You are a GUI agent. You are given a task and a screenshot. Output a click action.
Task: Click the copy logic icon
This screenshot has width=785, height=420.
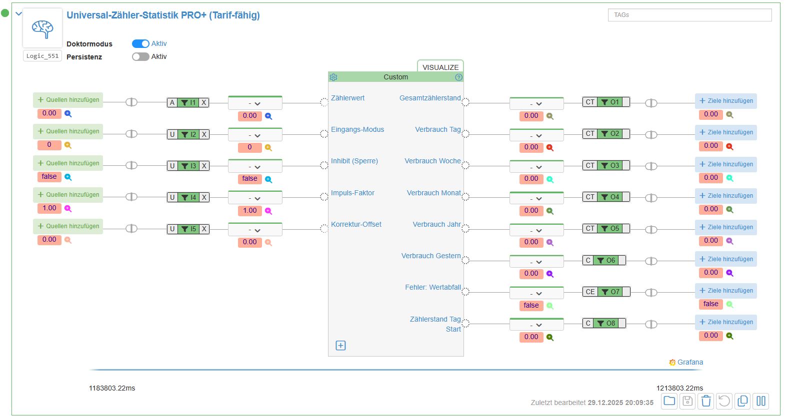click(742, 401)
